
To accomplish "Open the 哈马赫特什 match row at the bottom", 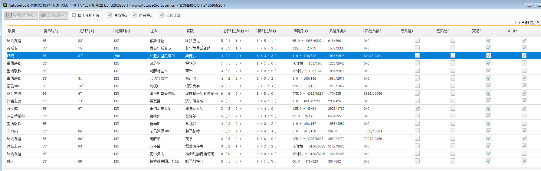I will point(194,161).
